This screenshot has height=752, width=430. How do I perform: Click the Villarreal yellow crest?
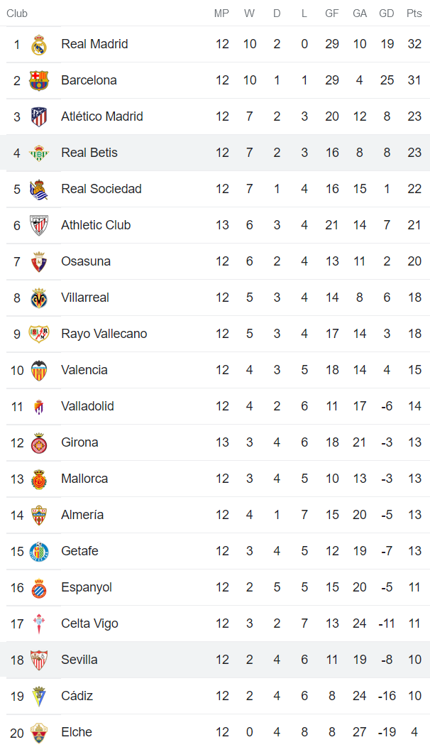click(39, 298)
